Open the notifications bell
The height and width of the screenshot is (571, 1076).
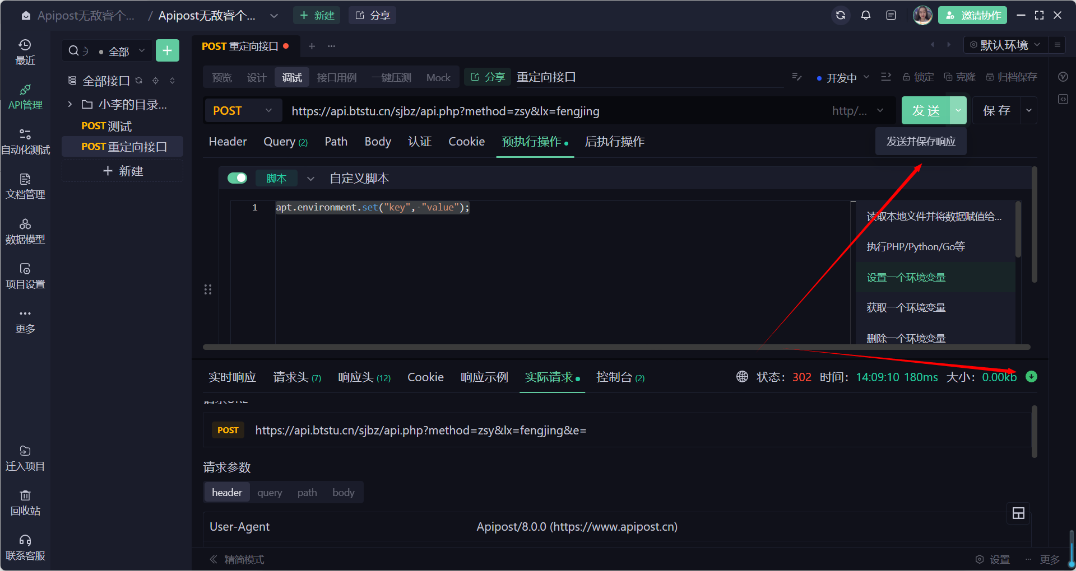click(866, 15)
